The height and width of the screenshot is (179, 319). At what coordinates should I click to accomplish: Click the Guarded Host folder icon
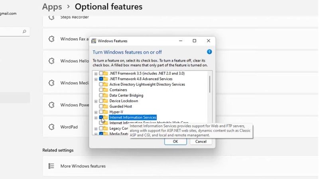[105, 106]
